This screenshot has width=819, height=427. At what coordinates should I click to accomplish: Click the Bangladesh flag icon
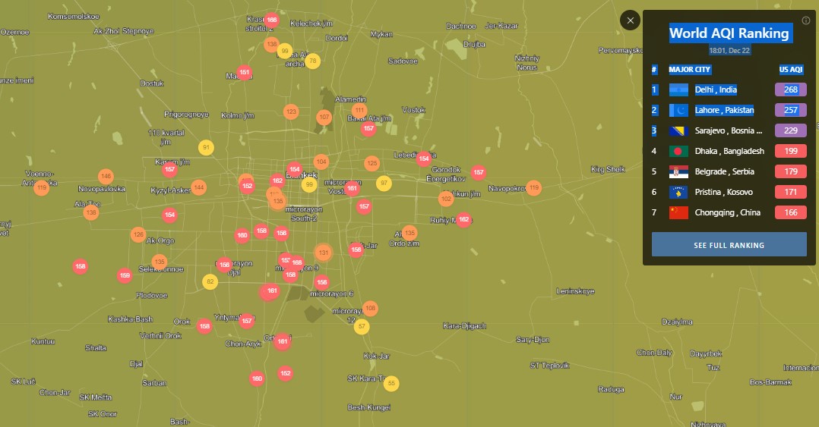coord(678,151)
